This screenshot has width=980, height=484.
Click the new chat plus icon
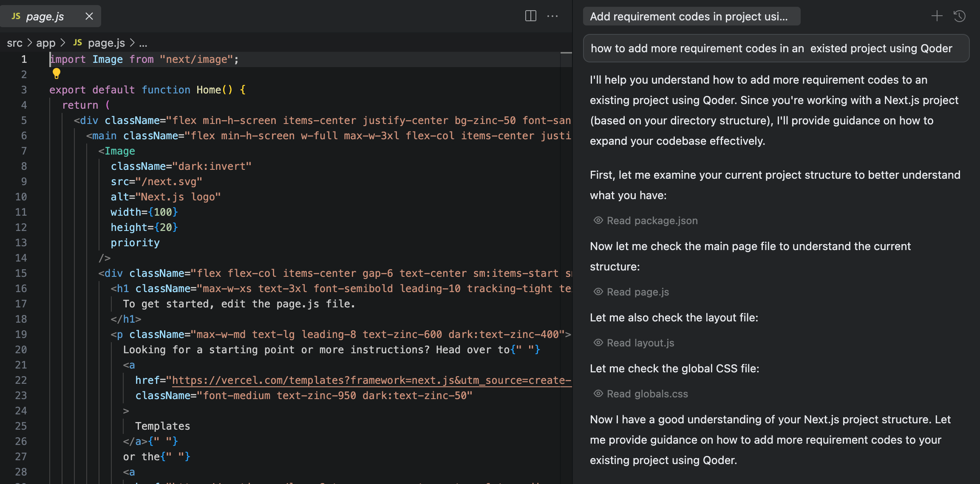(x=937, y=16)
